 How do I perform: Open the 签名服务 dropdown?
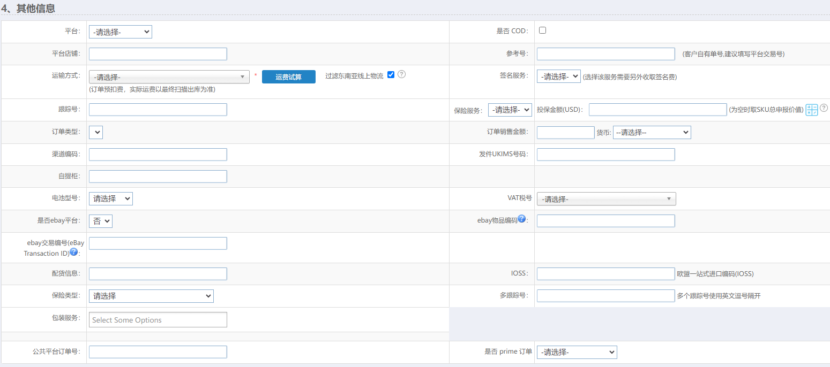pyautogui.click(x=558, y=77)
